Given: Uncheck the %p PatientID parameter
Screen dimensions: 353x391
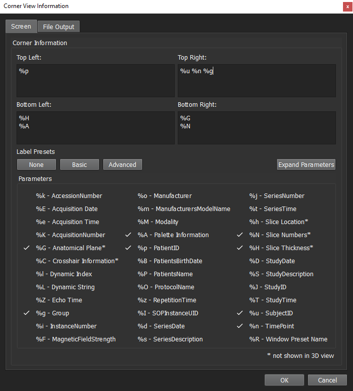Looking at the screenshot, I should click(158, 248).
